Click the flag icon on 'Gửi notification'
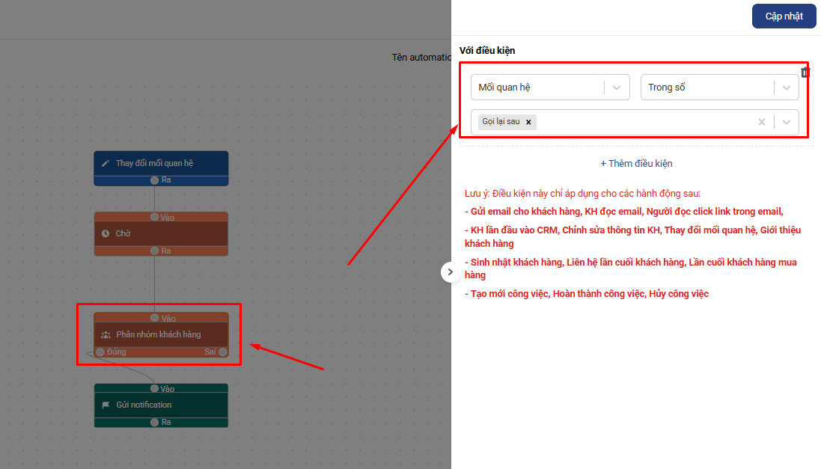The width and height of the screenshot is (821, 469). point(106,405)
